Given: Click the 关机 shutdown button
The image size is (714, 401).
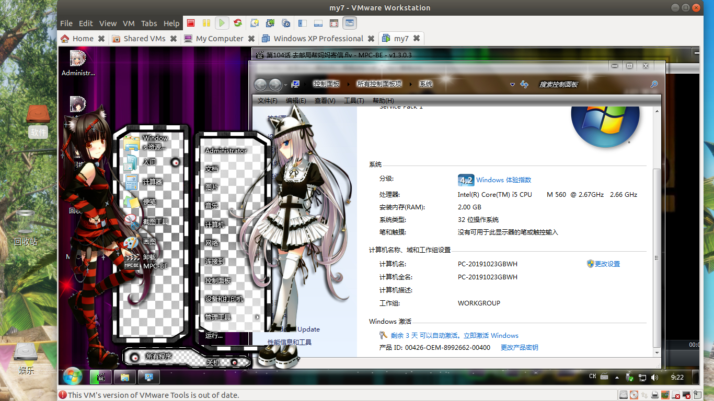Looking at the screenshot, I should (213, 362).
